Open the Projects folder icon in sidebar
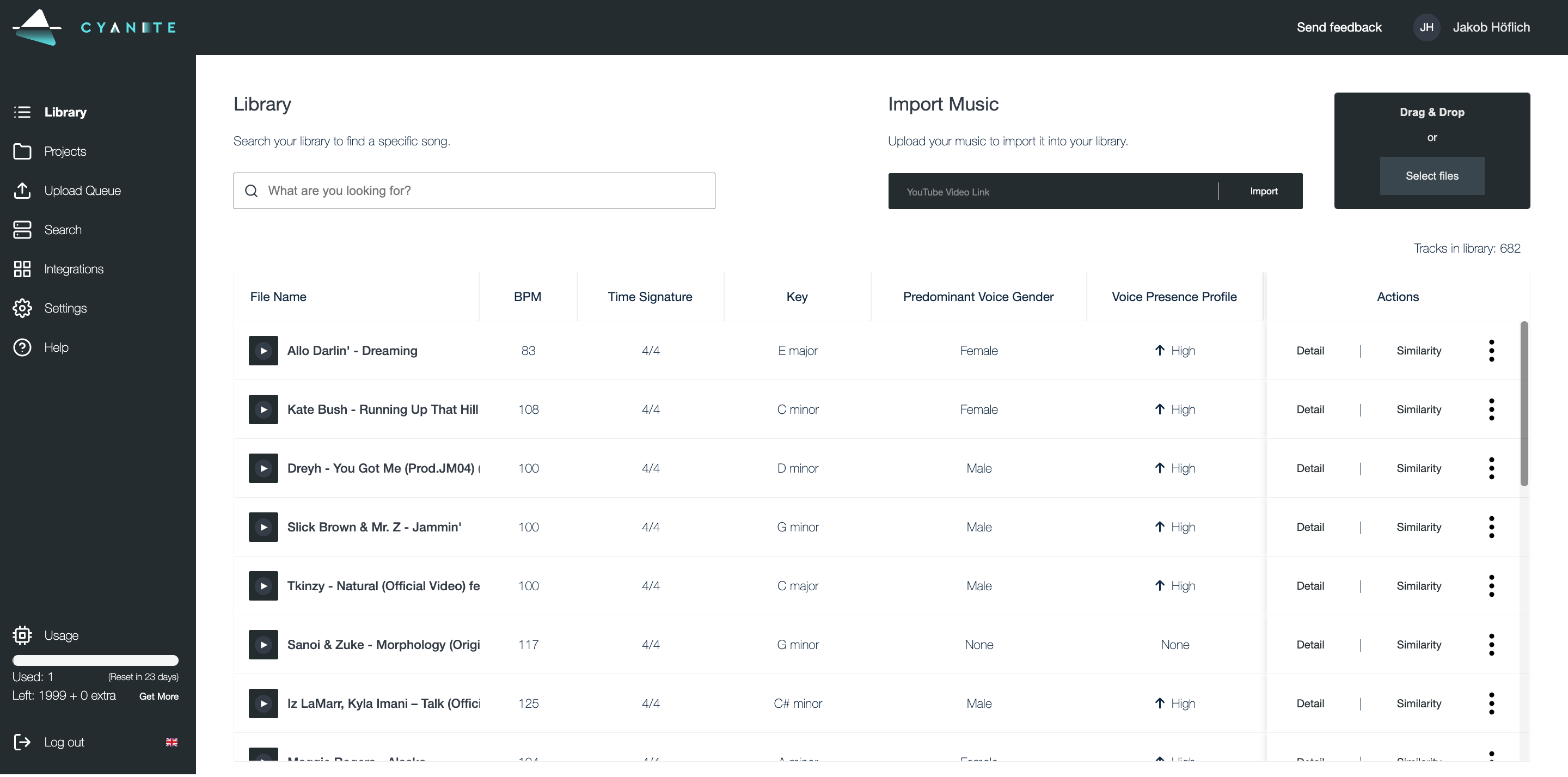 point(22,151)
